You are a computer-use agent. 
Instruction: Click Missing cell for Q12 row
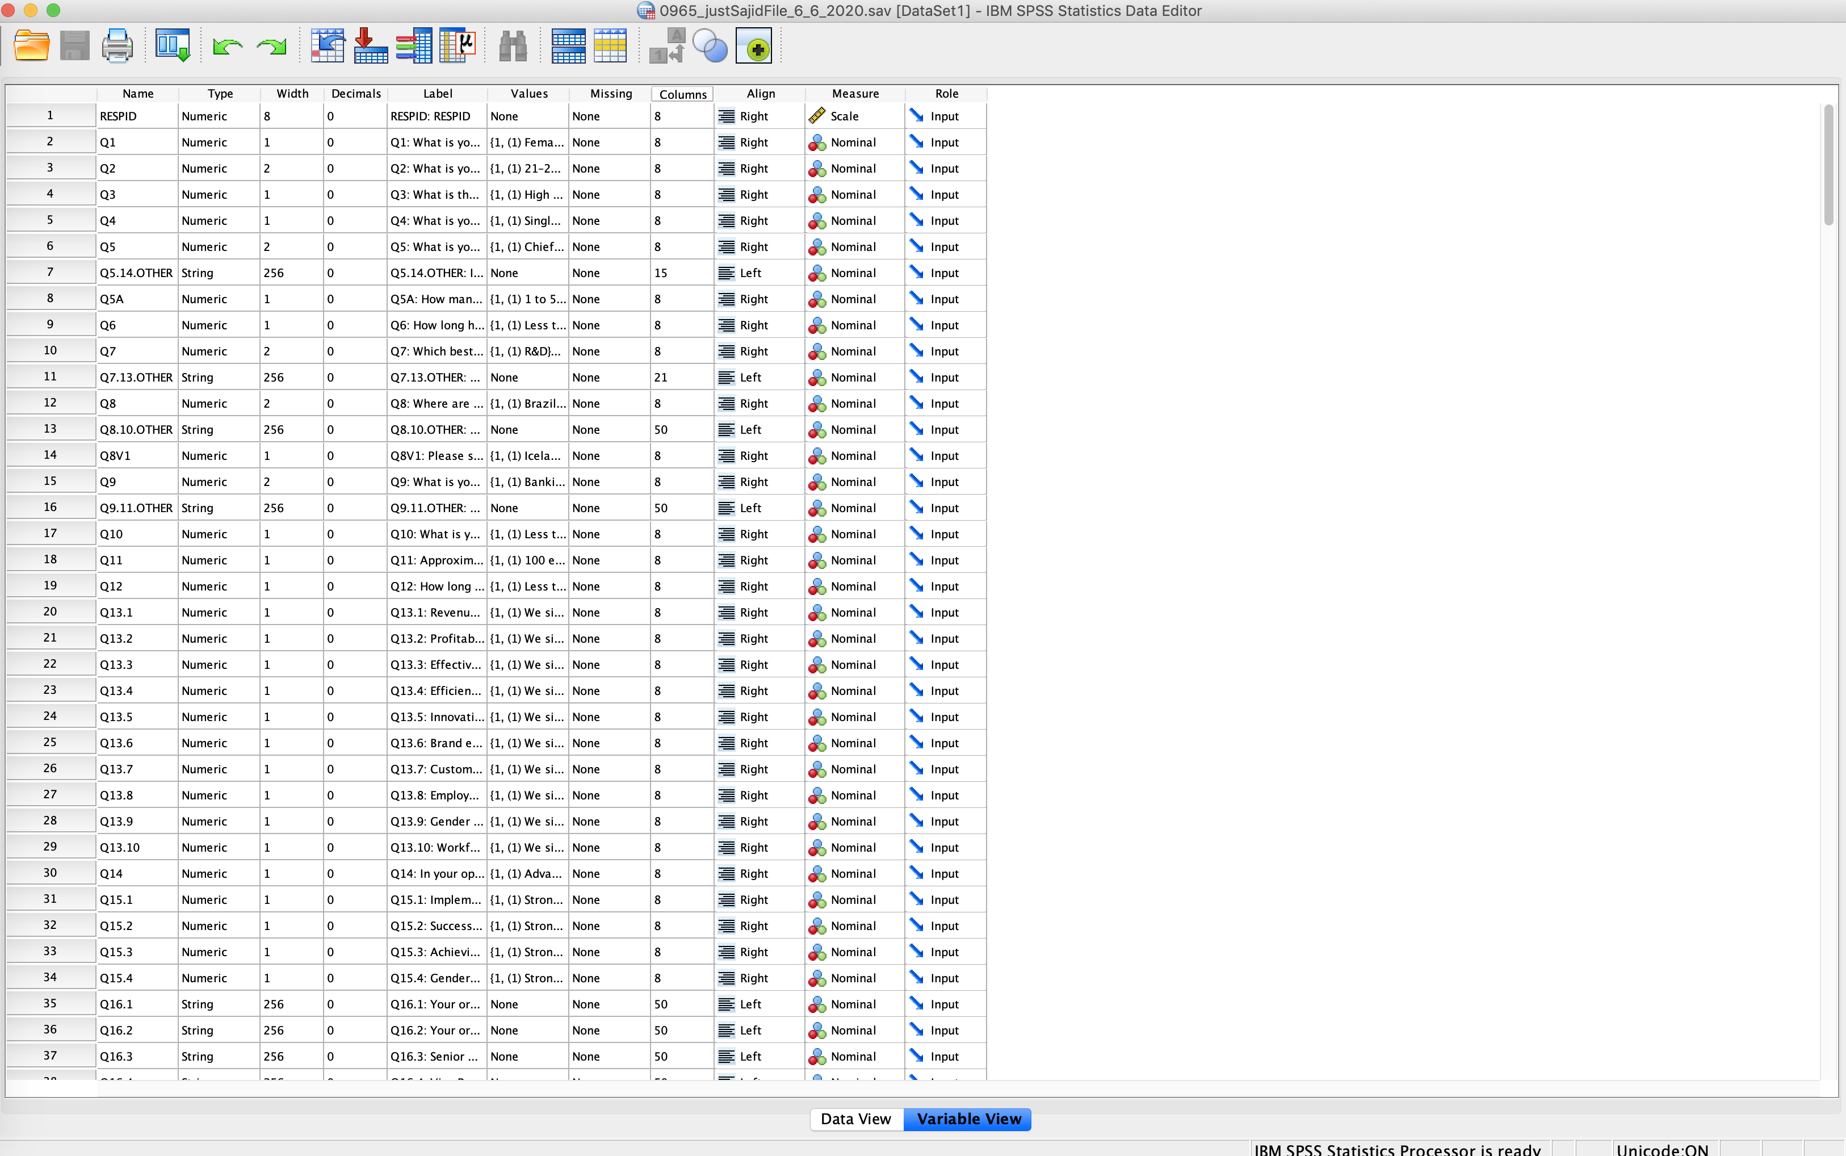pyautogui.click(x=610, y=587)
